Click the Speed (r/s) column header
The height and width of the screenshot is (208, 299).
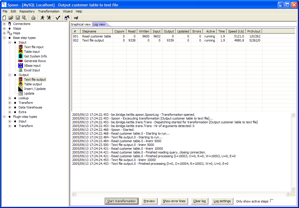click(x=236, y=31)
